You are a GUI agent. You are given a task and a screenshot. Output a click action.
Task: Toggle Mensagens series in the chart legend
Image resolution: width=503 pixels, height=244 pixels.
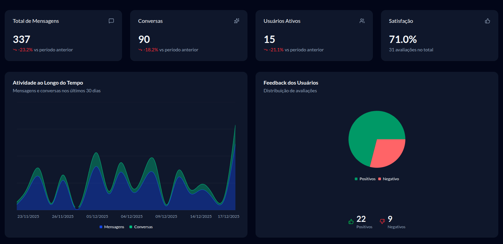point(112,227)
